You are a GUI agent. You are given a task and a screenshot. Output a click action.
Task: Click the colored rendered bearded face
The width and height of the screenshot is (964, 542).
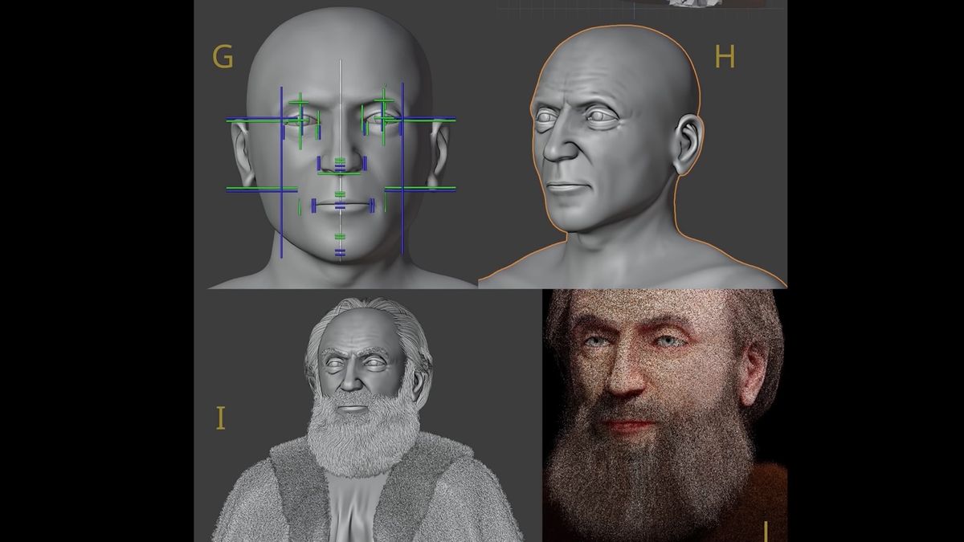[665, 415]
